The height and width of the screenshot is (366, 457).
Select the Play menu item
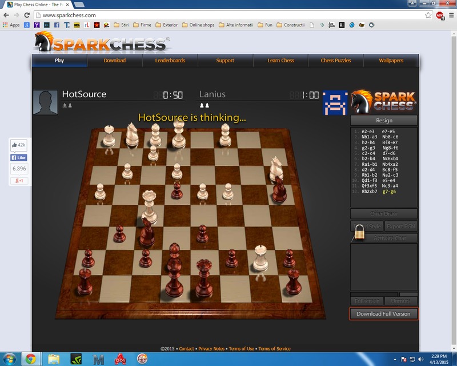click(x=59, y=61)
